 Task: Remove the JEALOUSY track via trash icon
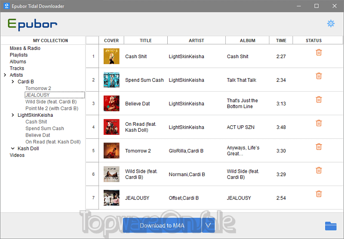point(319,194)
